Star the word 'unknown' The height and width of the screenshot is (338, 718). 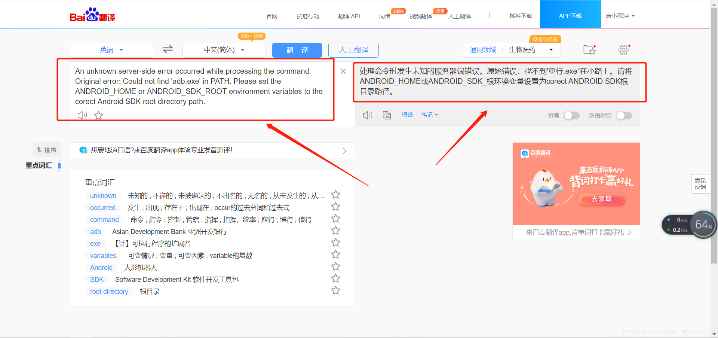pos(336,195)
